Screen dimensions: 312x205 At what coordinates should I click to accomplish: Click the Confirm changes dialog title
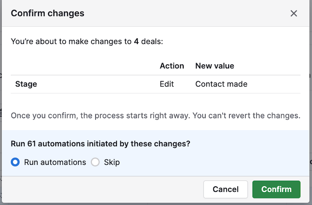click(47, 13)
